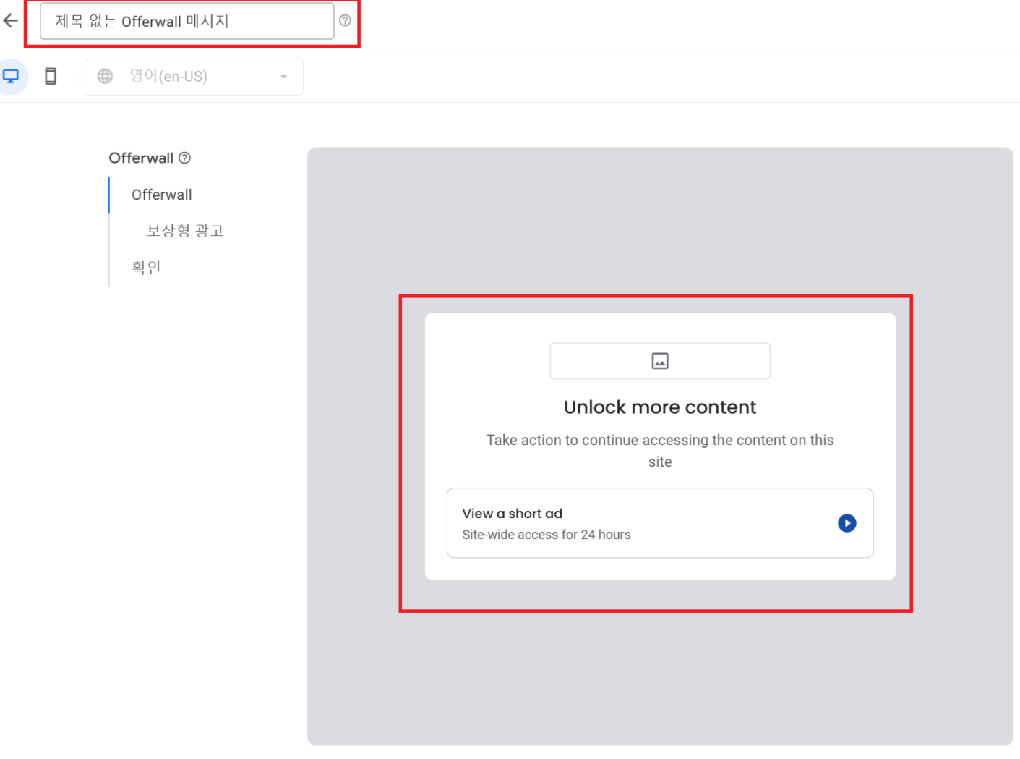Open the 확인 step in sidebar
Screen dimensions: 1020x759
(146, 267)
